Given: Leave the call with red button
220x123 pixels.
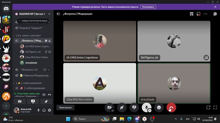Looking at the screenshot, I should tap(171, 107).
